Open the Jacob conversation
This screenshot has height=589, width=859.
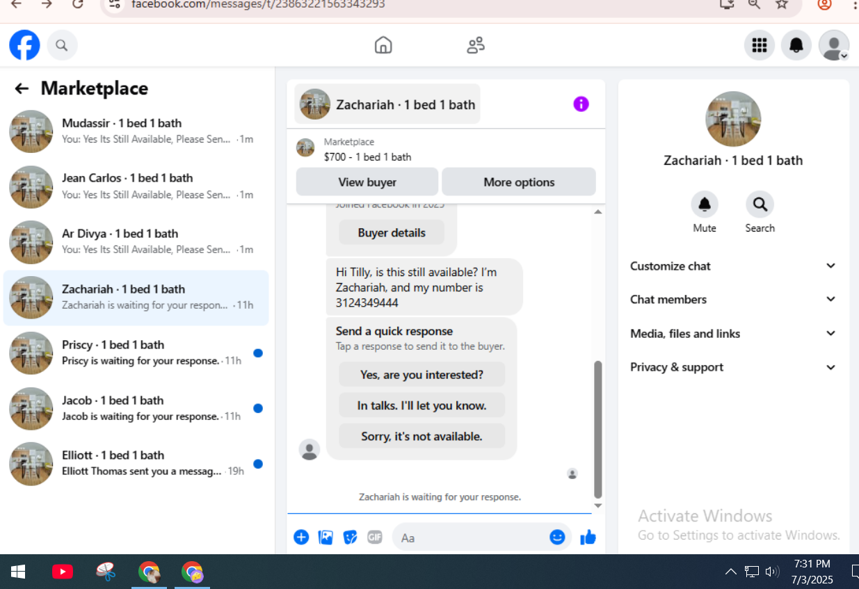136,408
